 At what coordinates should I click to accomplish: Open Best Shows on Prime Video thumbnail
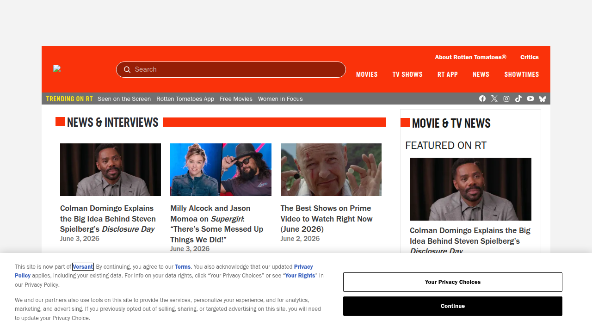tap(331, 170)
